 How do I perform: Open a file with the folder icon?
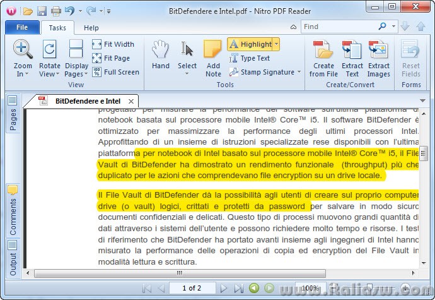pyautogui.click(x=28, y=11)
